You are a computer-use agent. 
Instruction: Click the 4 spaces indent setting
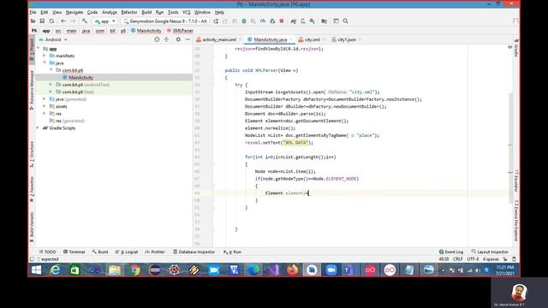tap(491, 259)
